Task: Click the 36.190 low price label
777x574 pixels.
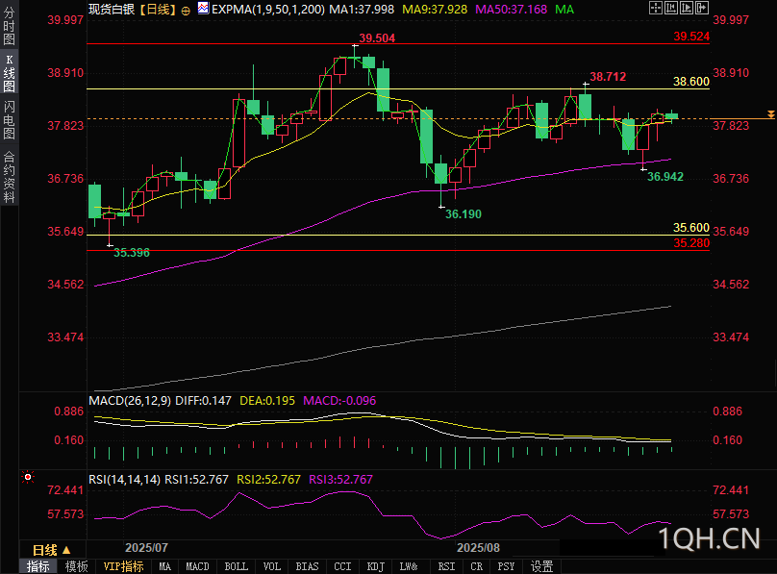Action: (463, 214)
